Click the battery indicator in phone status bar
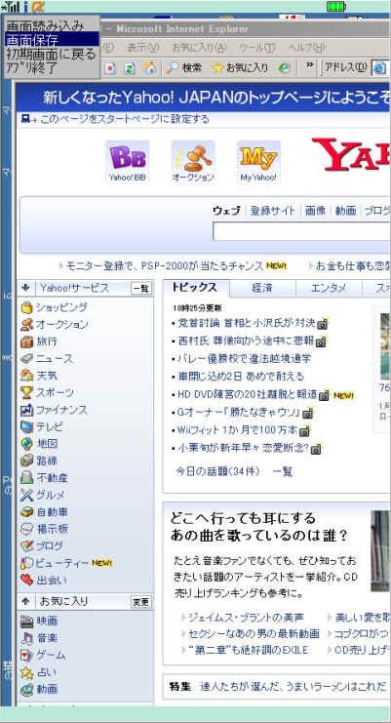The width and height of the screenshot is (391, 723). tap(336, 7)
